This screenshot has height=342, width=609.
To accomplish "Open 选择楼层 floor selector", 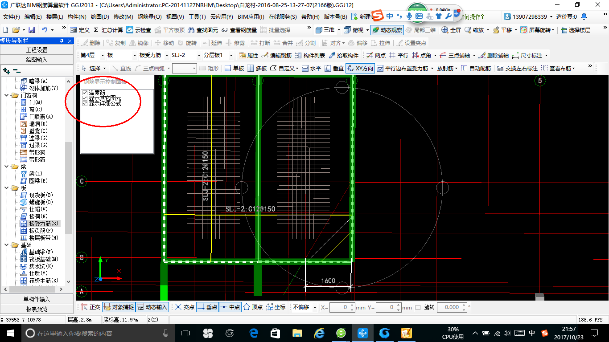I will (x=576, y=30).
